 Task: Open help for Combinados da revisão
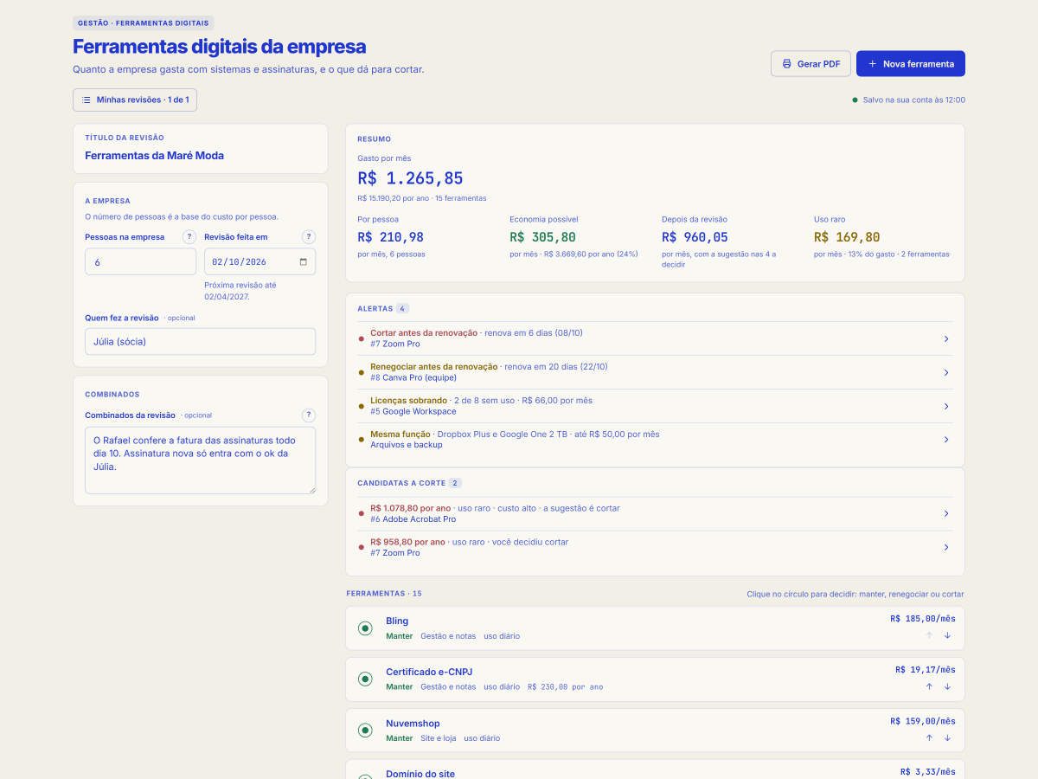[x=309, y=415]
